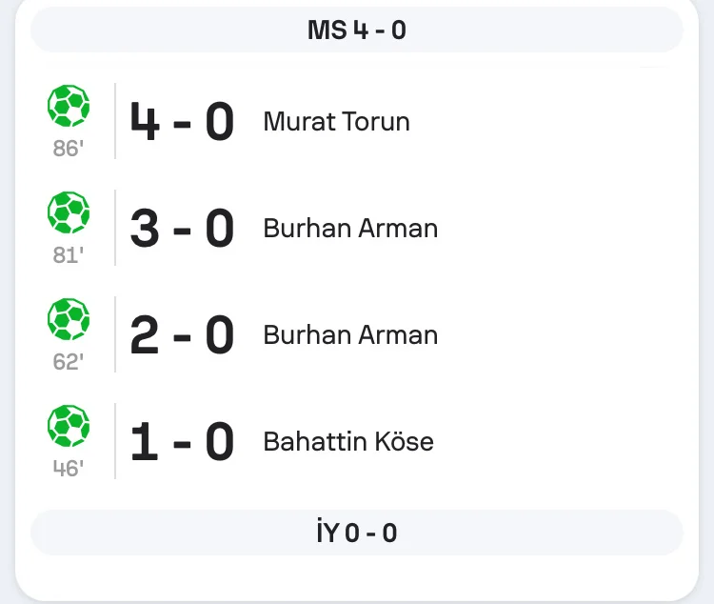This screenshot has width=714, height=604.
Task: Click the 4 - 0 score text
Action: 182,122
